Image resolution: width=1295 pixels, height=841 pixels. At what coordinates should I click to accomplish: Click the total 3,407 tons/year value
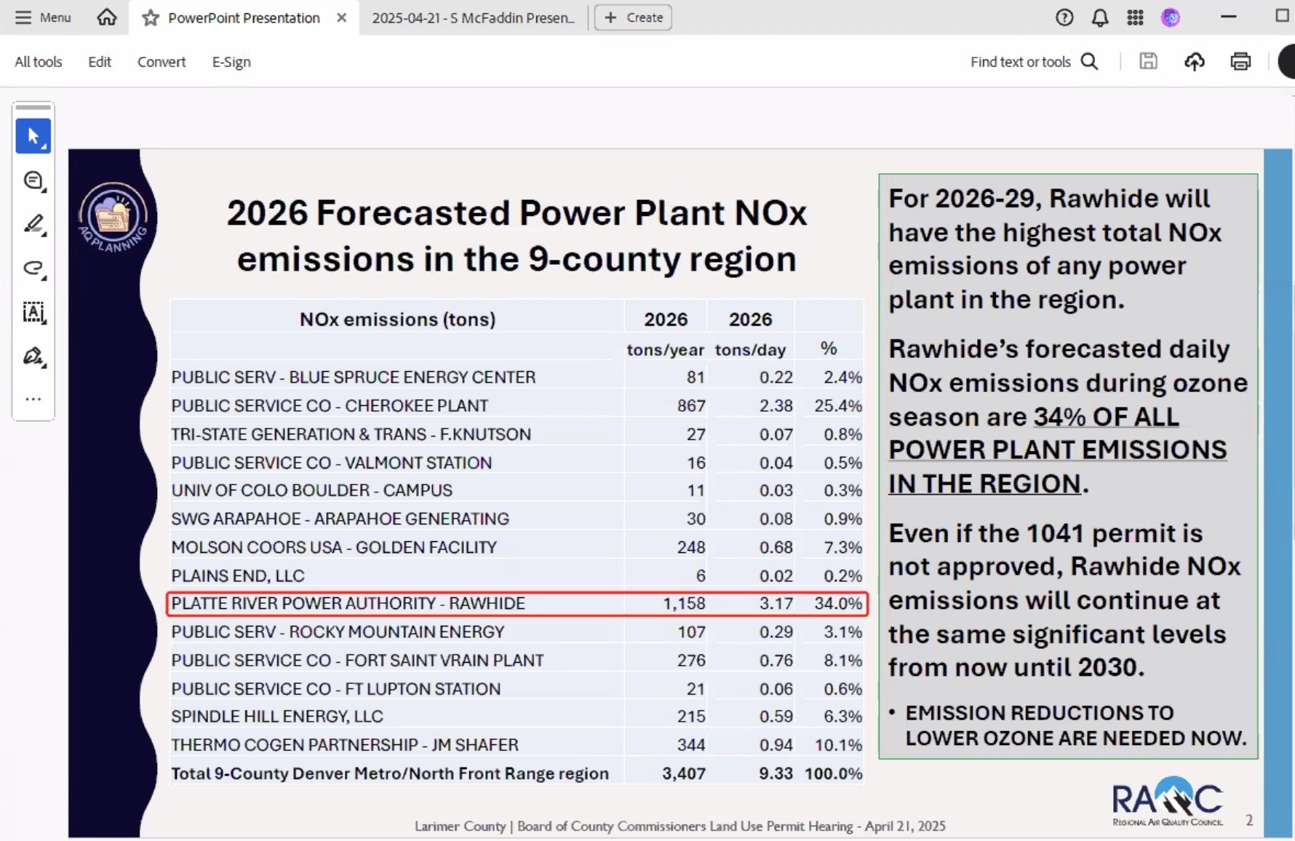click(x=684, y=773)
